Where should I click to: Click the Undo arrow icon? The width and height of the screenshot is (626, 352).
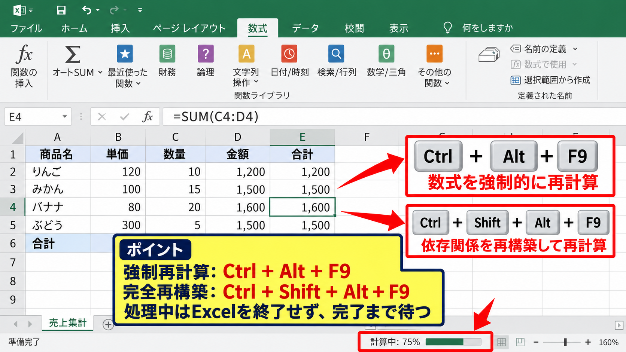pyautogui.click(x=86, y=10)
